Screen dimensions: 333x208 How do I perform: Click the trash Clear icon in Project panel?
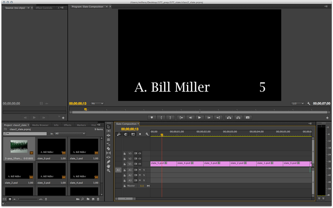tap(98, 199)
